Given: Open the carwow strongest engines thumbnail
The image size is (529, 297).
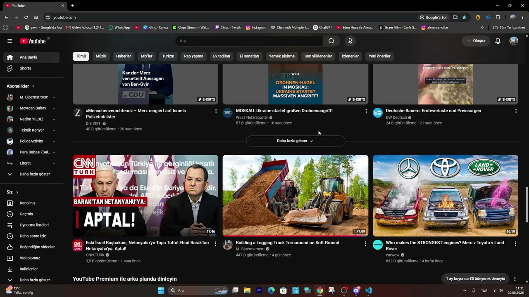Looking at the screenshot, I should 446,196.
